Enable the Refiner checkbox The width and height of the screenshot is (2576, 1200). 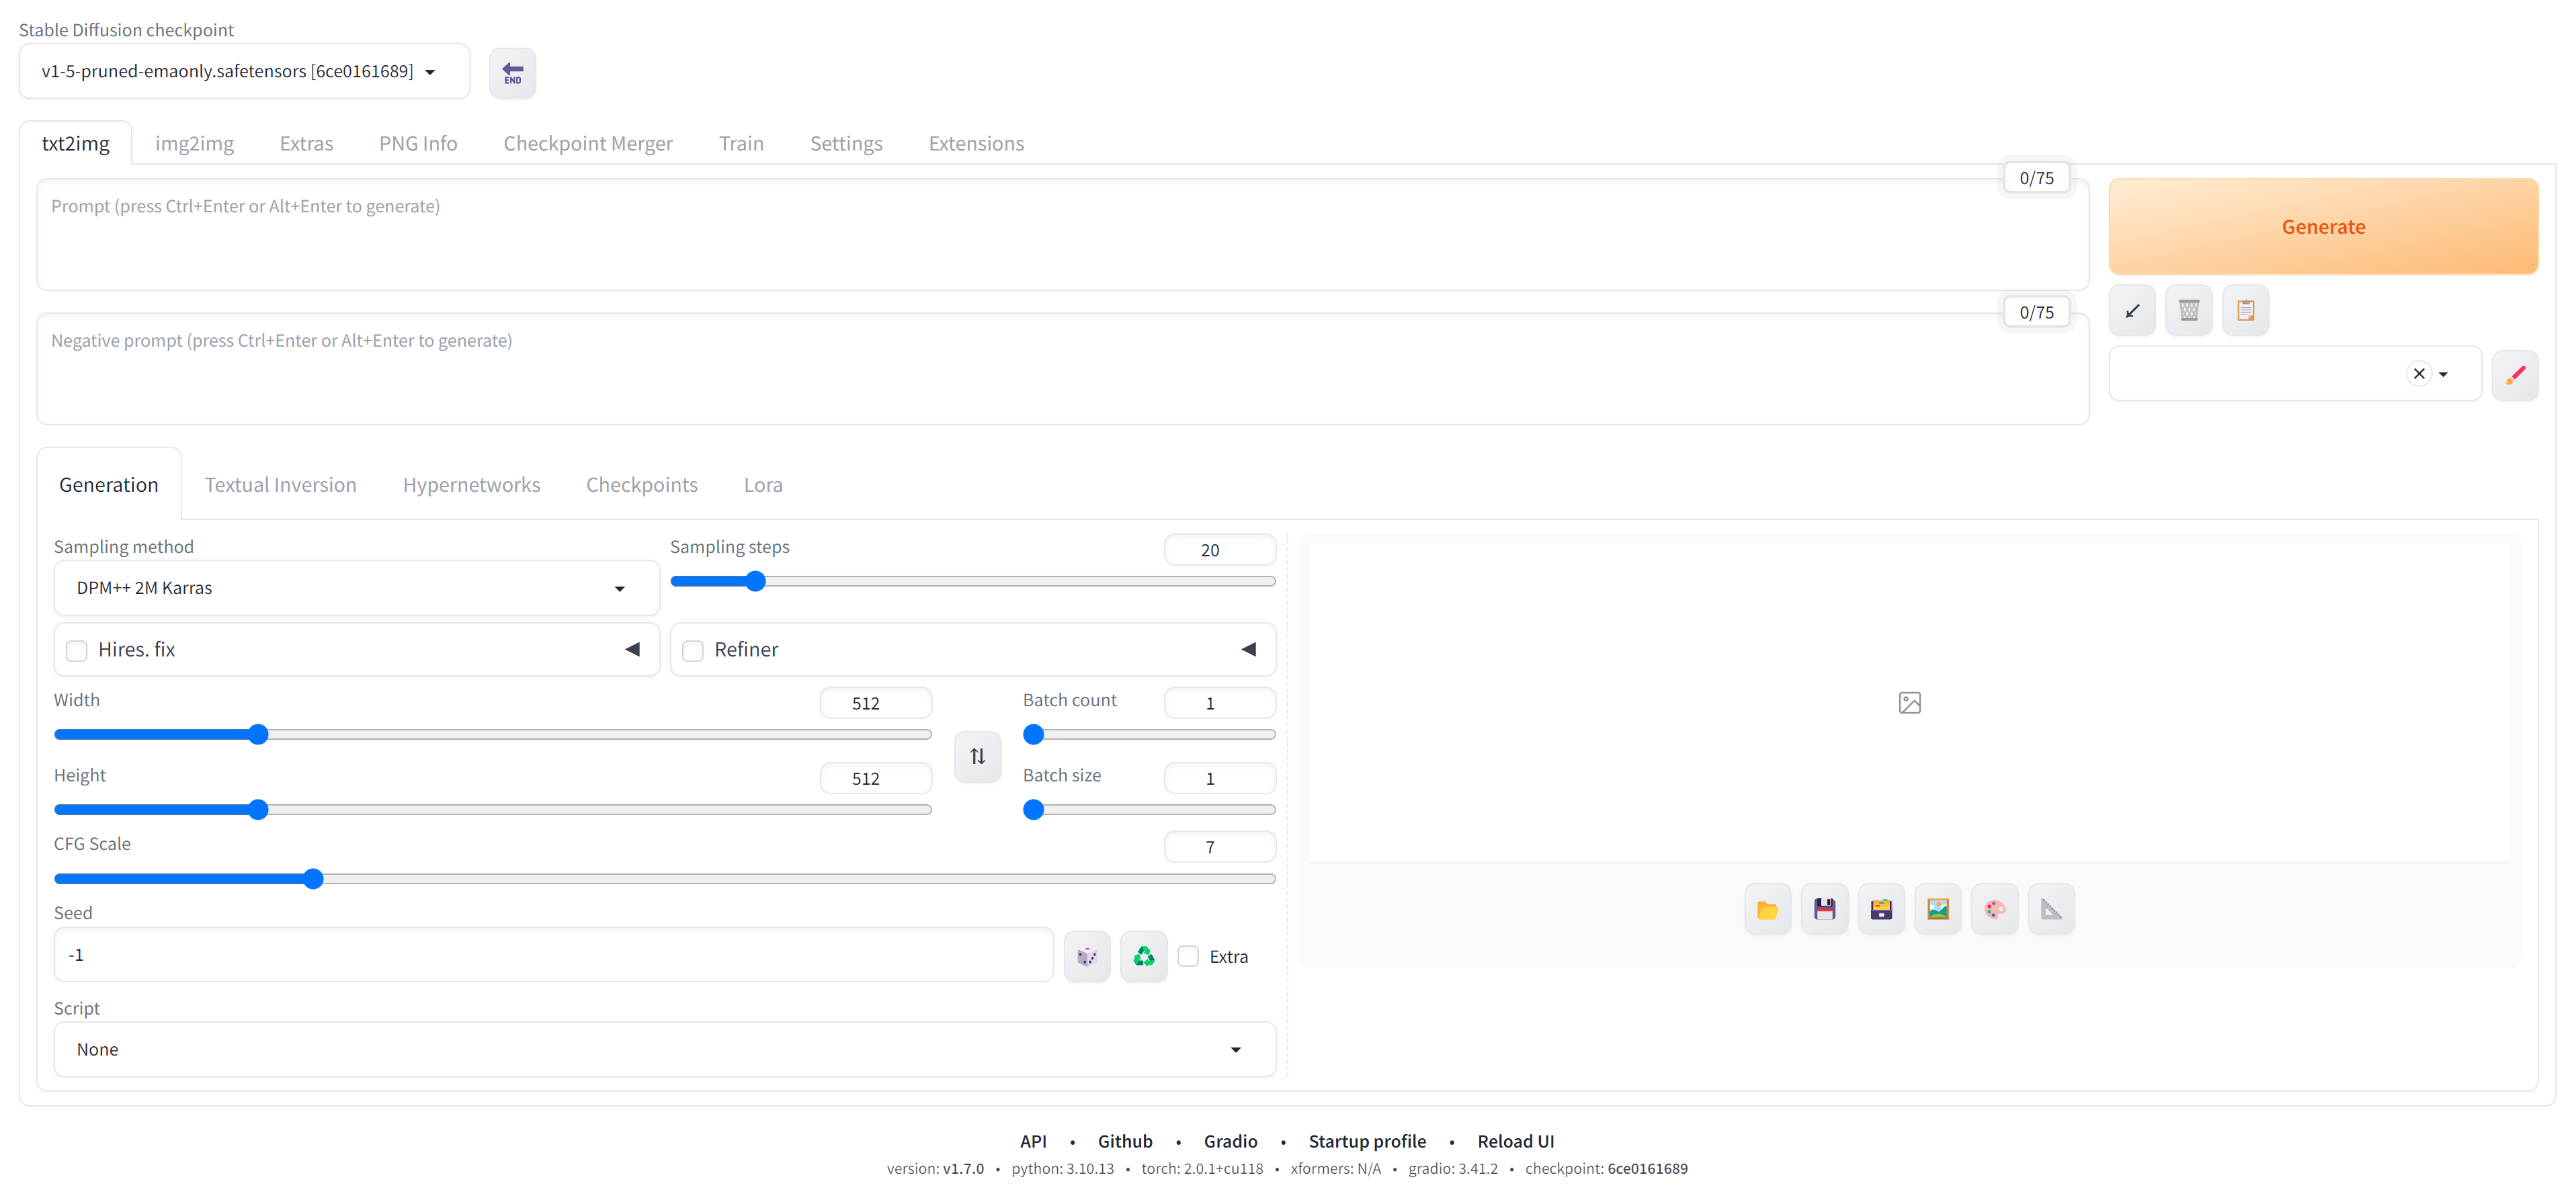[693, 650]
